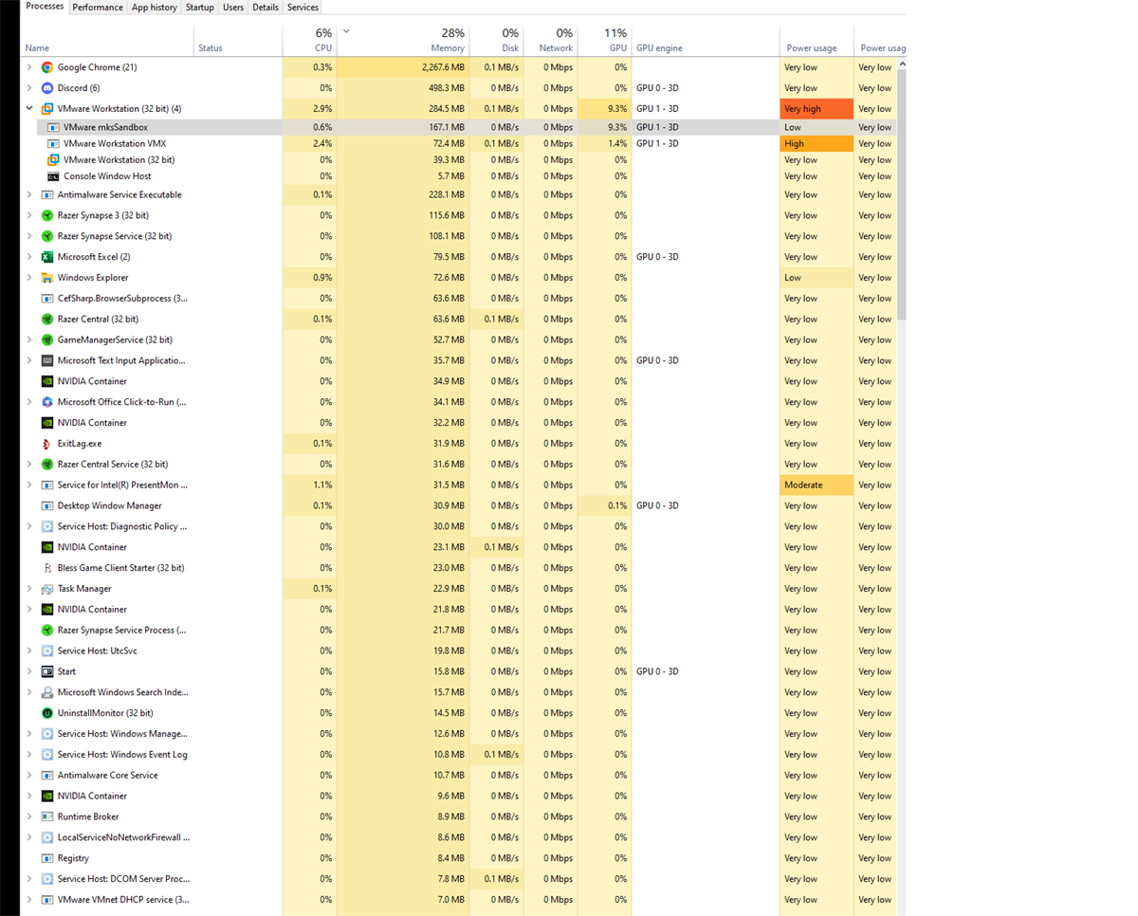
Task: Click the UninstallMonitor (32 bit) icon
Action: [47, 713]
